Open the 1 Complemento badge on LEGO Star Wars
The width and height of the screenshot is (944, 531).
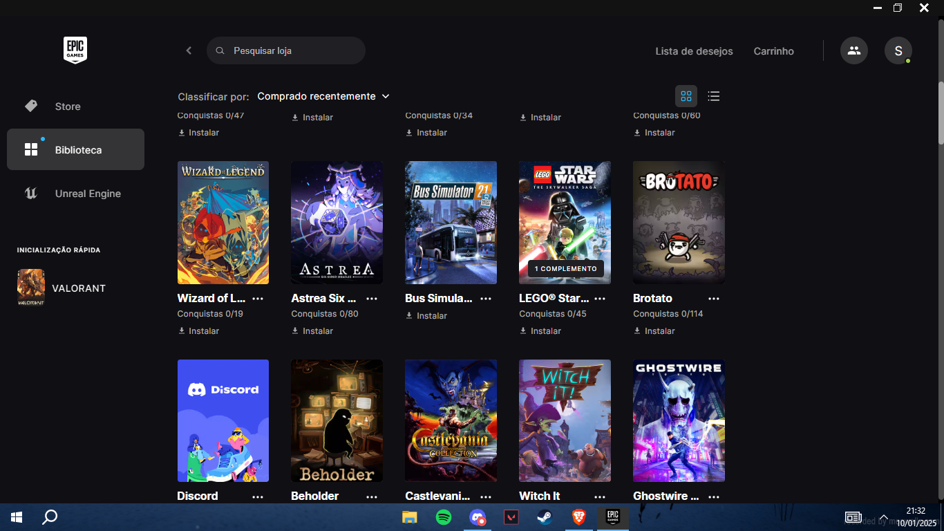tap(565, 269)
